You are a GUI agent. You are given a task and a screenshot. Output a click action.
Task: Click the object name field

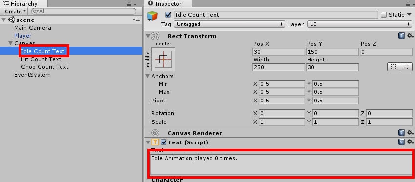276,15
